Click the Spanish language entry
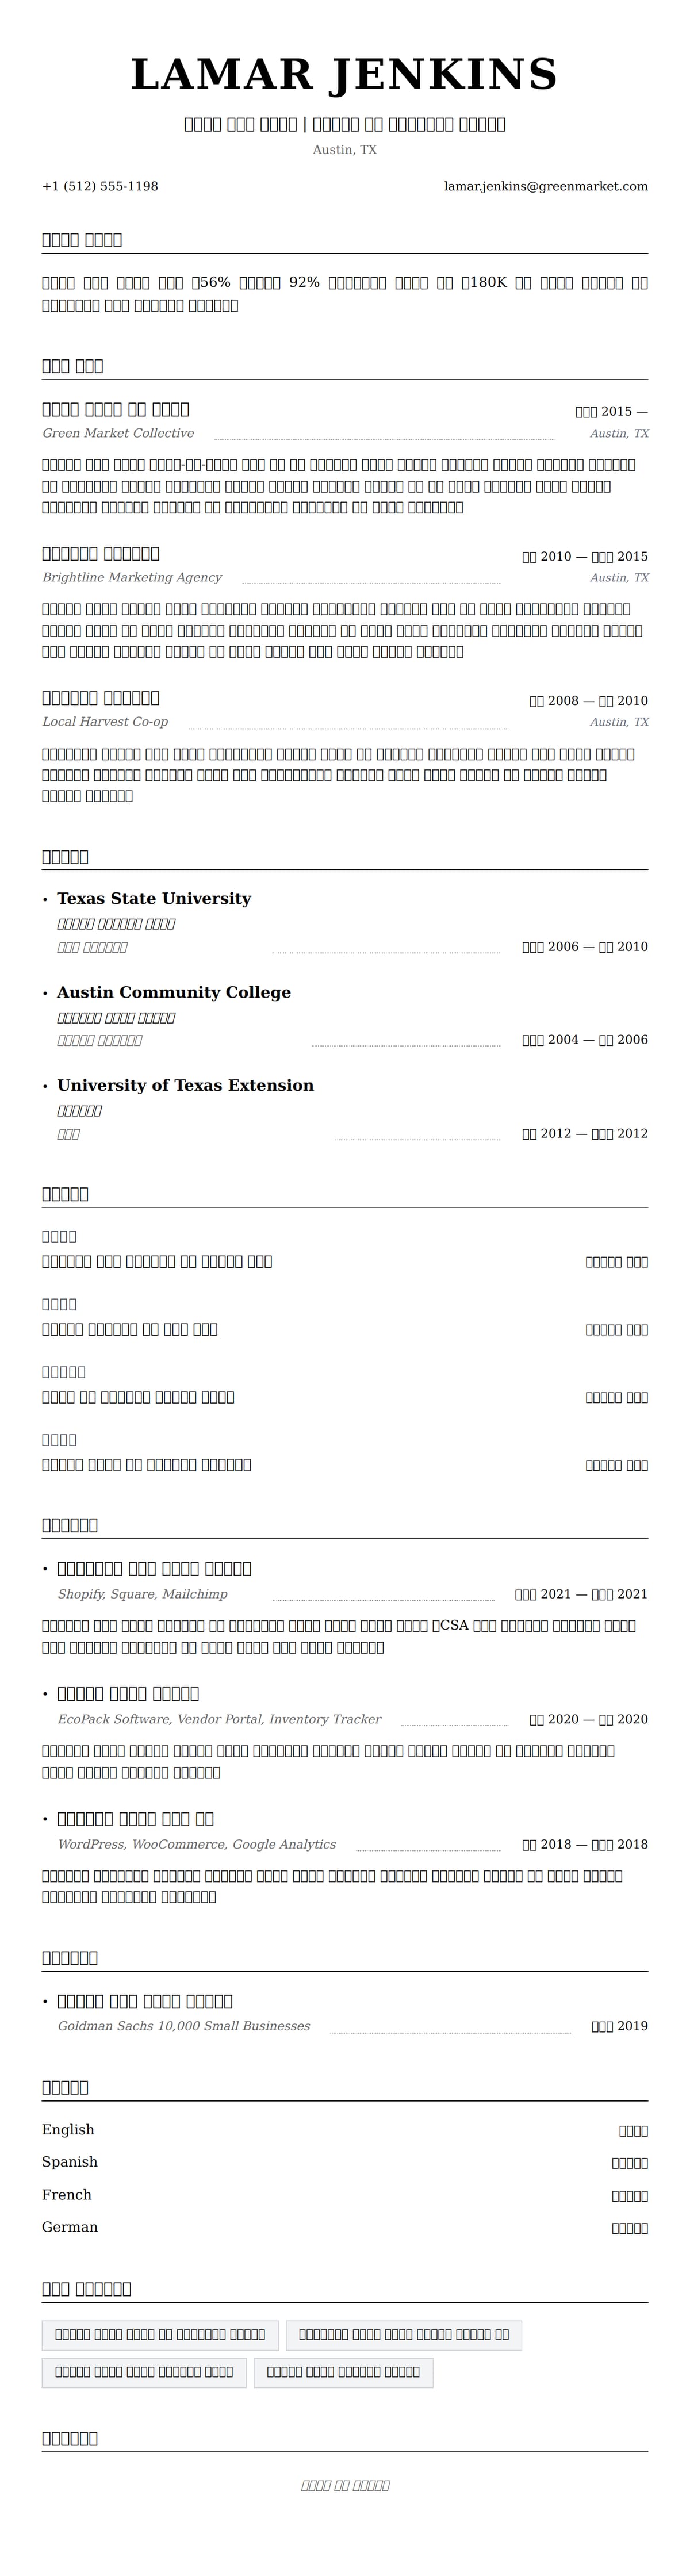Screen dimensions: 690x2576 tap(70, 2162)
